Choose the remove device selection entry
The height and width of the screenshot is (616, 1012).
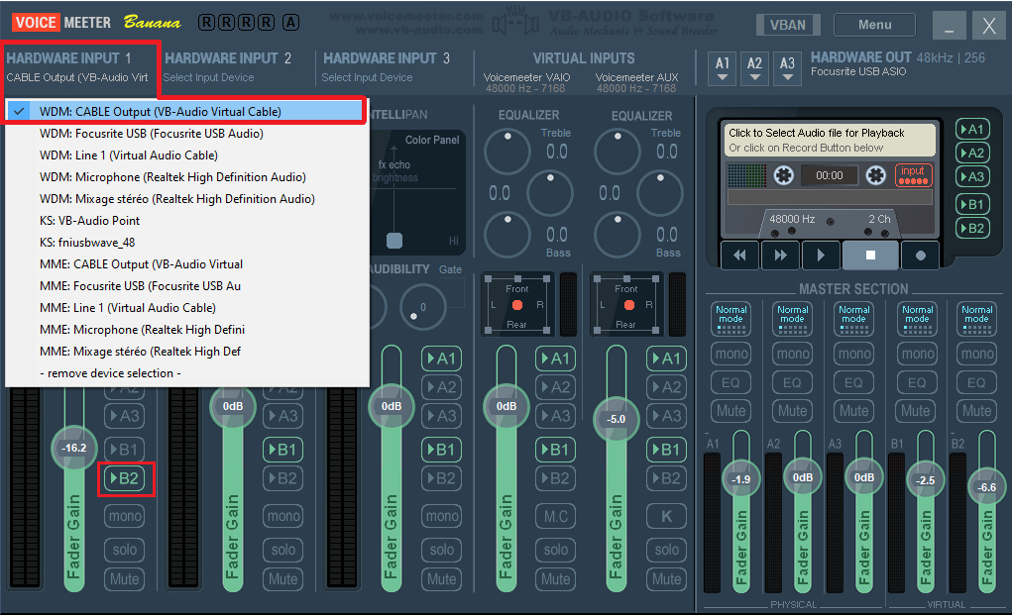tap(110, 373)
